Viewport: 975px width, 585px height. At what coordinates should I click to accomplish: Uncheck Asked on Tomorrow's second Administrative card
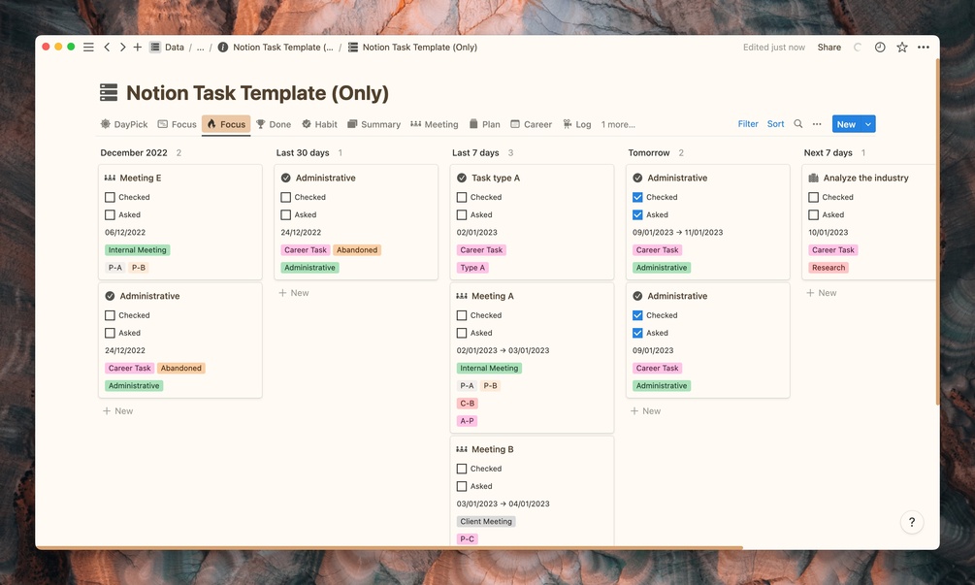(x=638, y=333)
